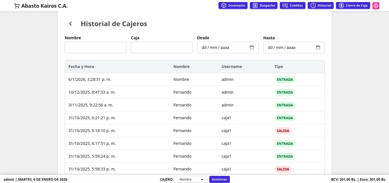Open the Inventario section
This screenshot has height=183, width=389.
[x=233, y=6]
